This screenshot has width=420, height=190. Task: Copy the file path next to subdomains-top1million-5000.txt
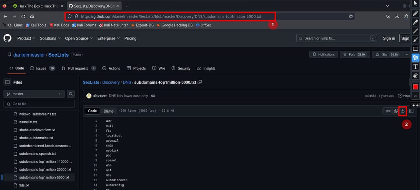coord(200,82)
